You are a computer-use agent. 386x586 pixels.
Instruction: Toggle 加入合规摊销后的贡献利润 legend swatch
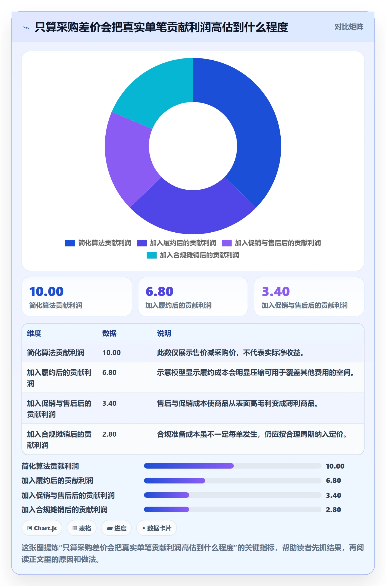pos(152,255)
